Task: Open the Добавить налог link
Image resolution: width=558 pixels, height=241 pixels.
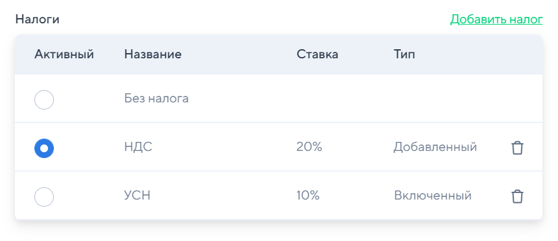Action: (x=496, y=19)
